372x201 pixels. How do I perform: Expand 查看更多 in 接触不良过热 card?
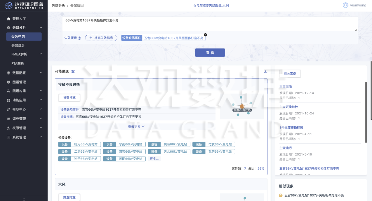pyautogui.click(x=136, y=127)
